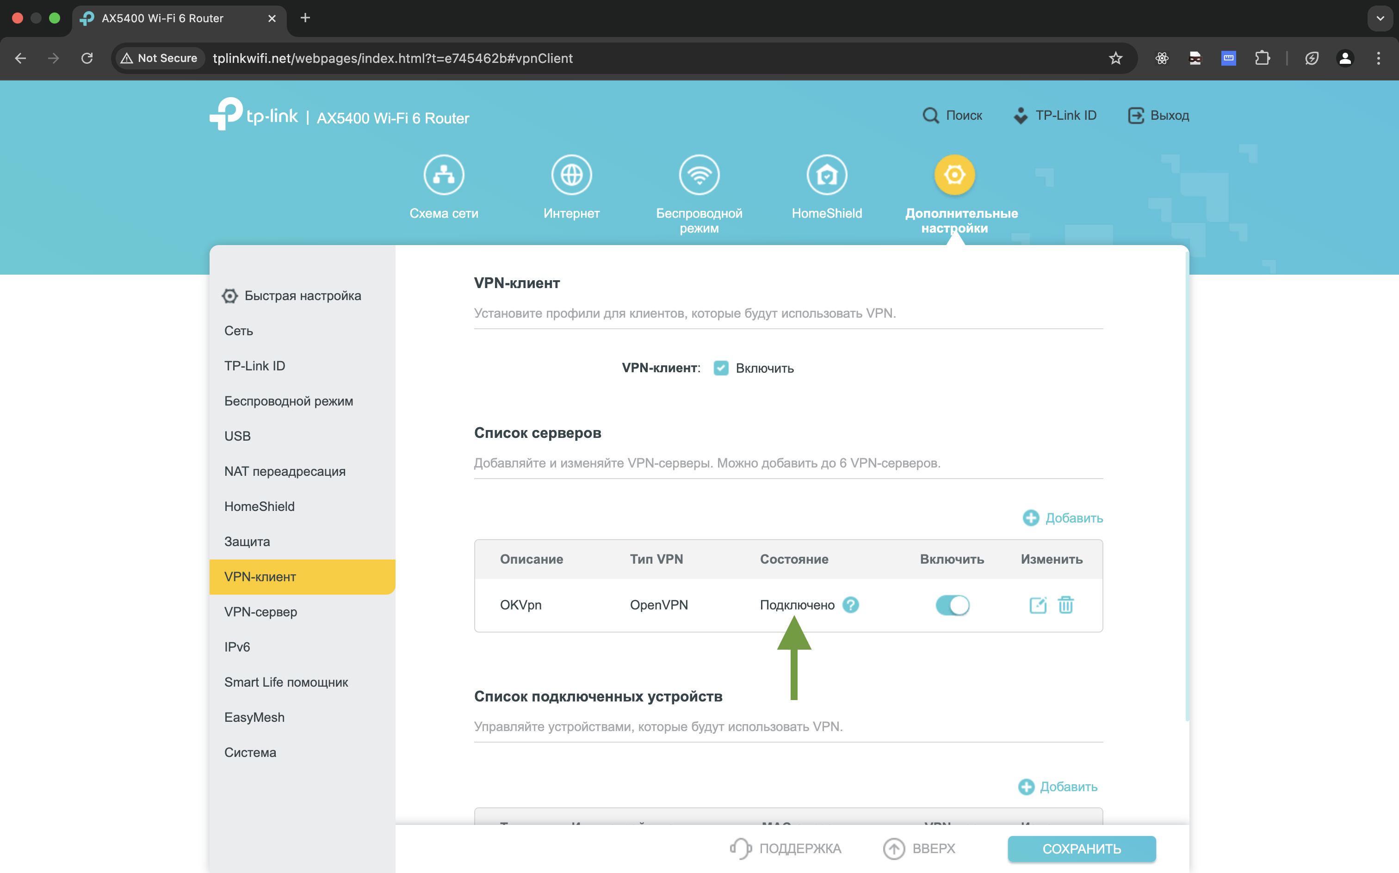Select VPN-сервер in the sidebar
1399x873 pixels.
tap(260, 611)
